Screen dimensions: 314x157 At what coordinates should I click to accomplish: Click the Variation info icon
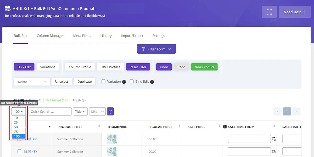coord(124,82)
